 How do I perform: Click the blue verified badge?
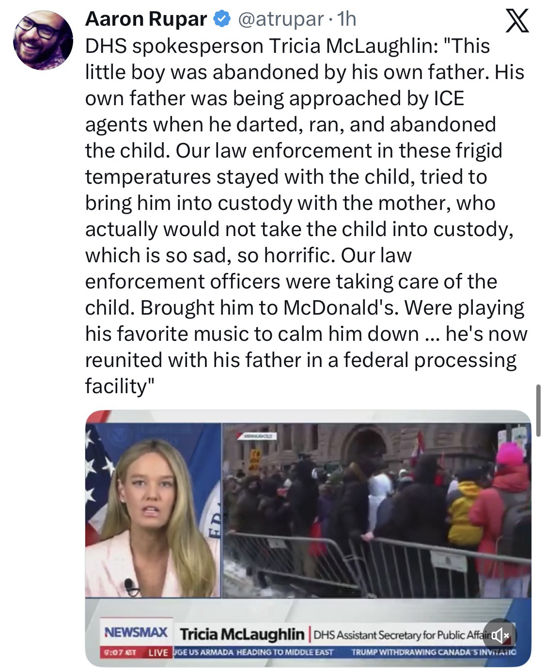[x=220, y=19]
